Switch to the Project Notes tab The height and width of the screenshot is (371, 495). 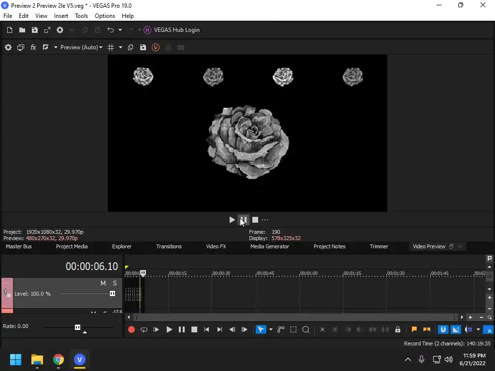click(329, 246)
